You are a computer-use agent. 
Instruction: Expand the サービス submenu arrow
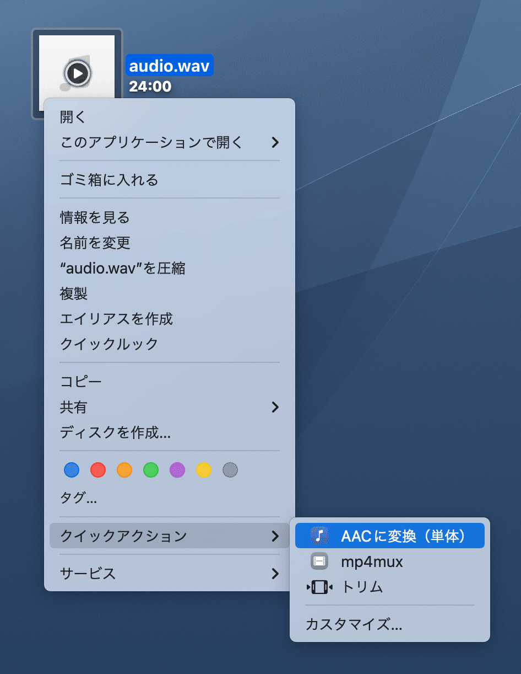click(x=275, y=574)
